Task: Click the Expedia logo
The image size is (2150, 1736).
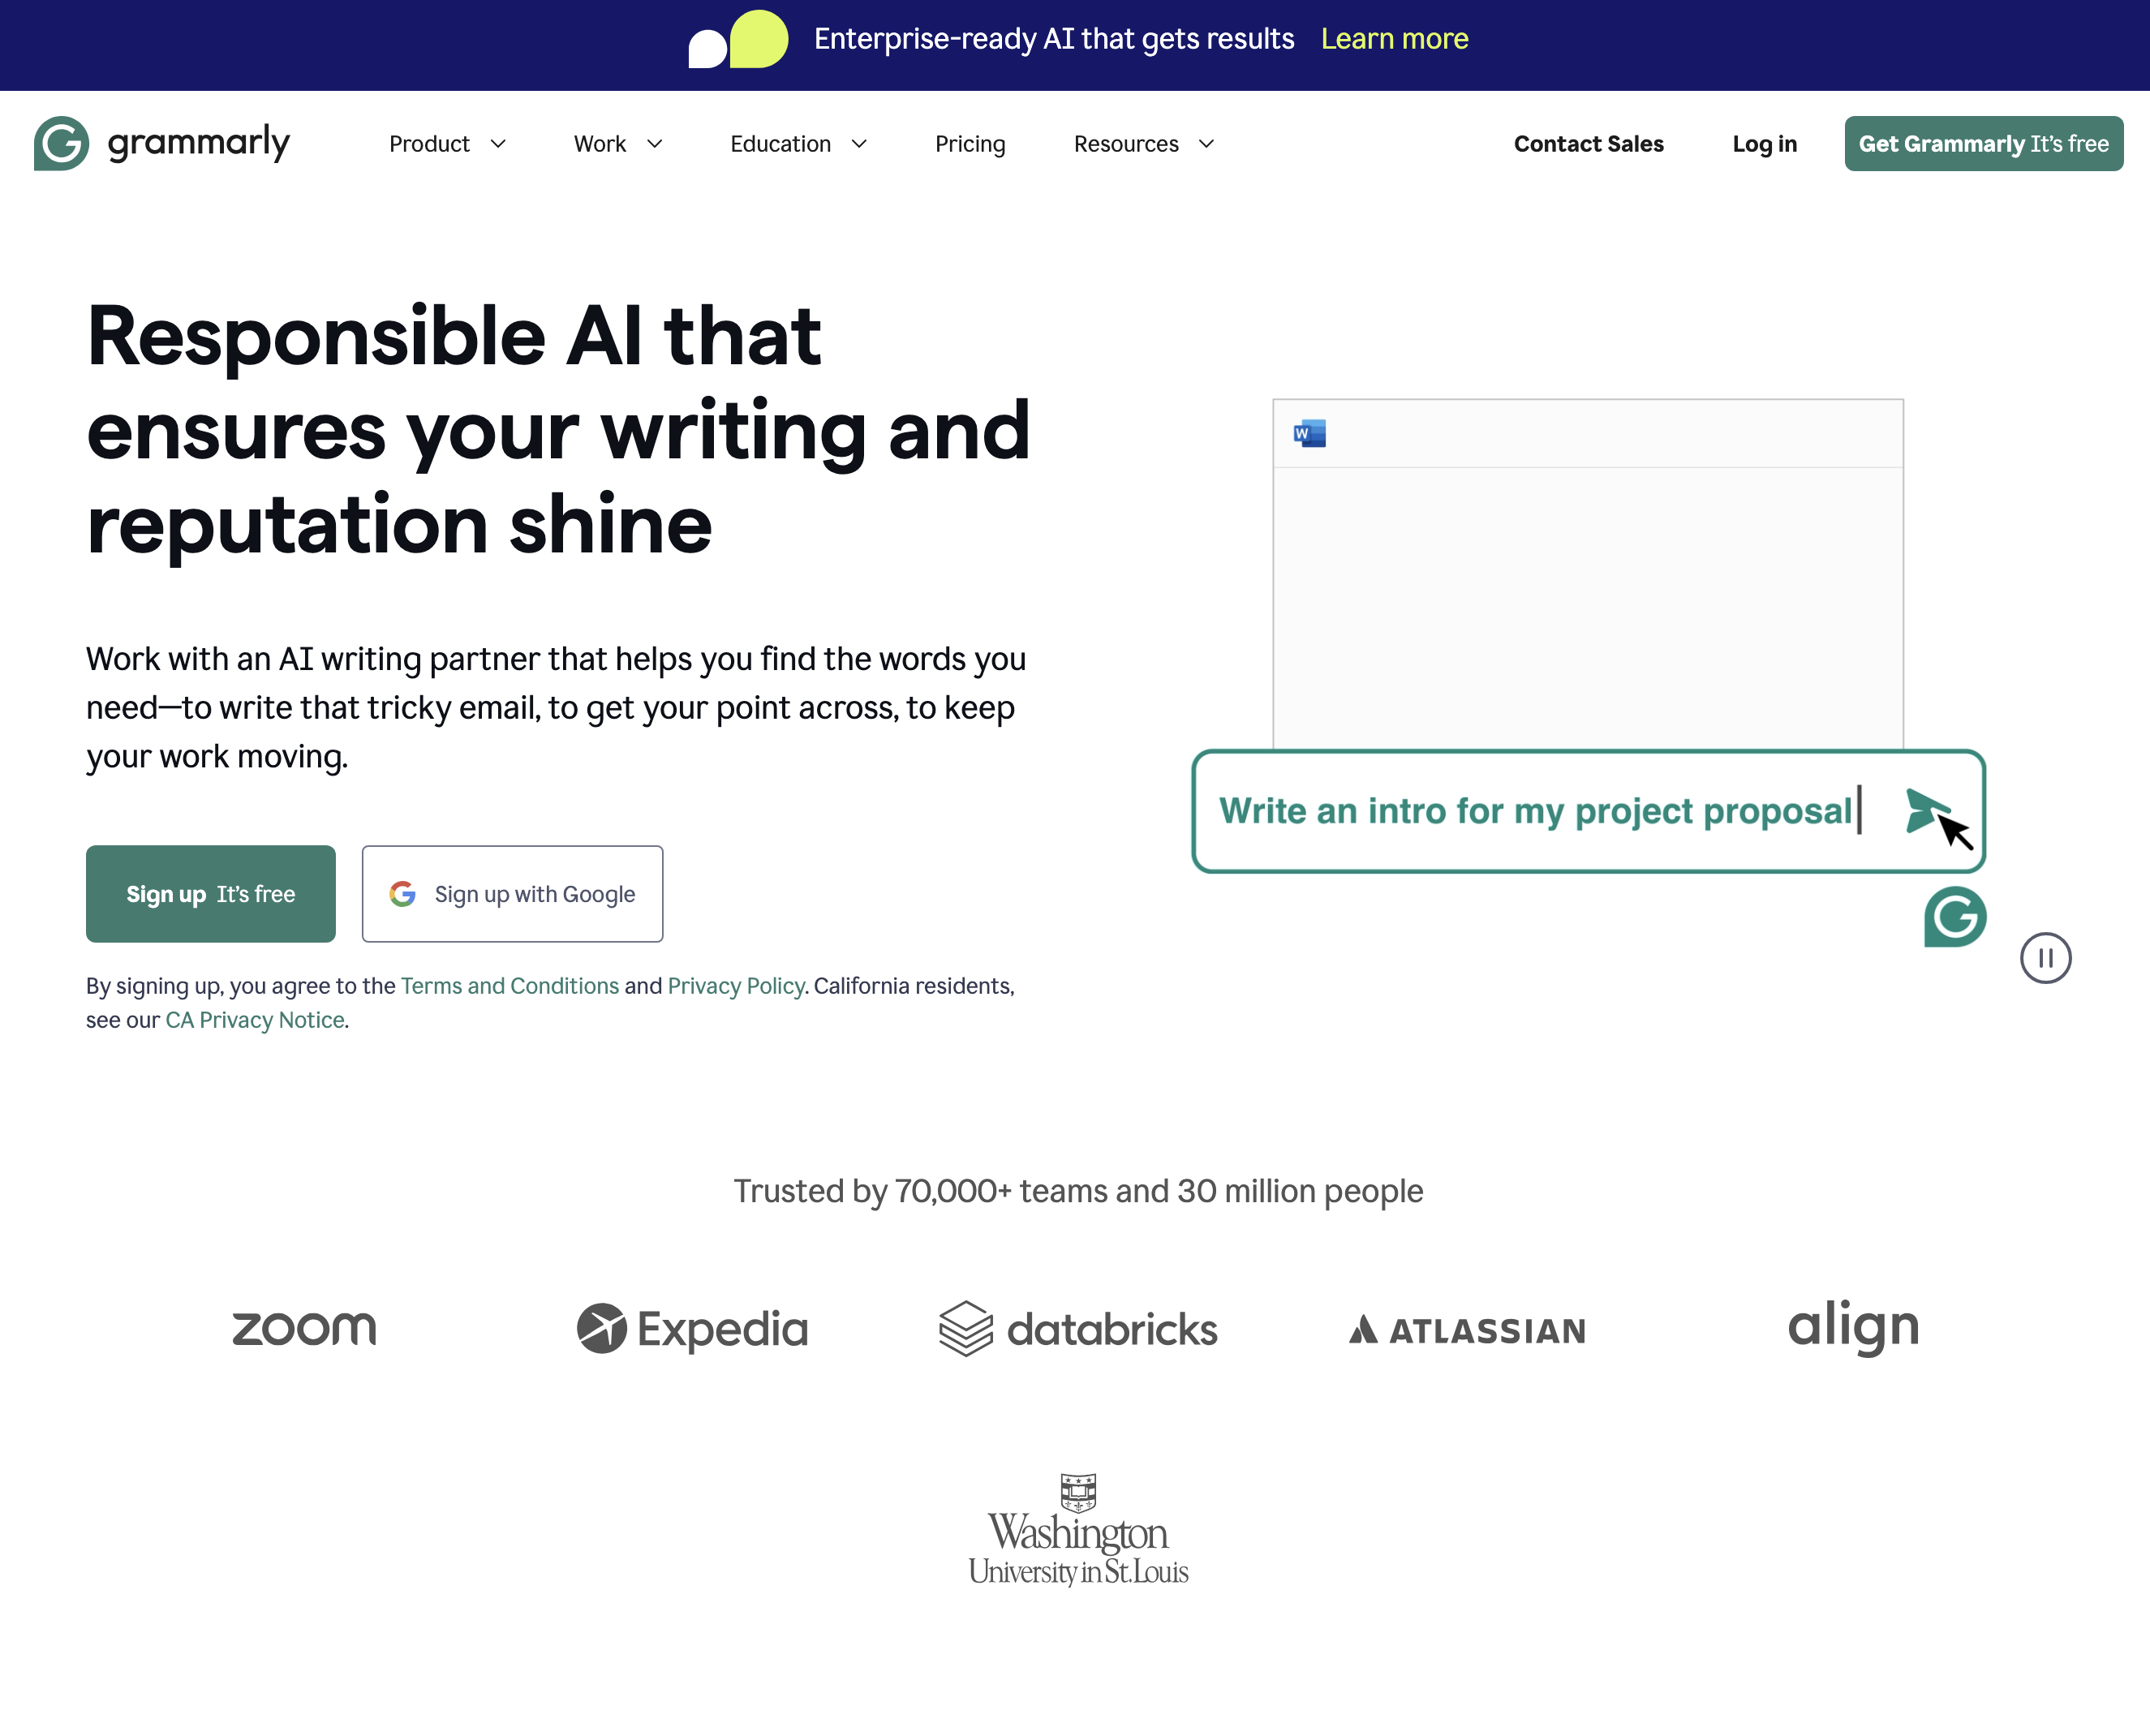Action: point(692,1328)
